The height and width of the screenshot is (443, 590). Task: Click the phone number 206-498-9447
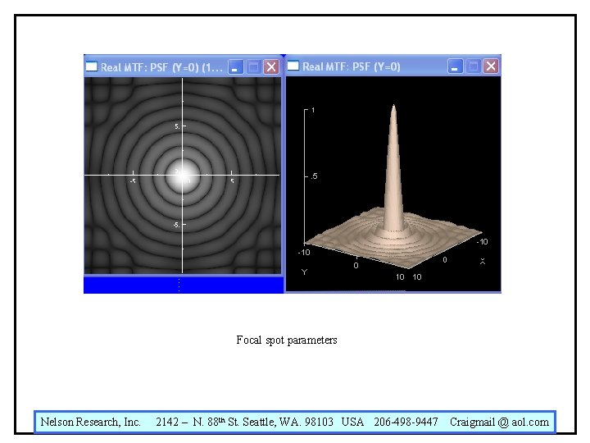[406, 422]
